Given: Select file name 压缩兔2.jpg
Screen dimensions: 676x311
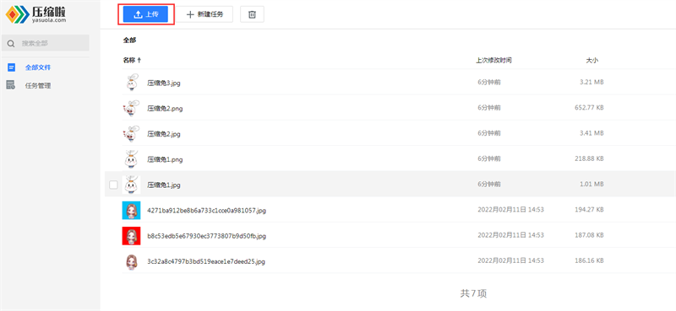Looking at the screenshot, I should pos(164,134).
